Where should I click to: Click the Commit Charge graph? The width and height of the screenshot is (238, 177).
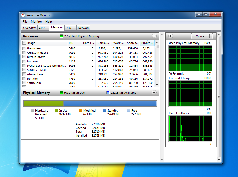(190, 93)
